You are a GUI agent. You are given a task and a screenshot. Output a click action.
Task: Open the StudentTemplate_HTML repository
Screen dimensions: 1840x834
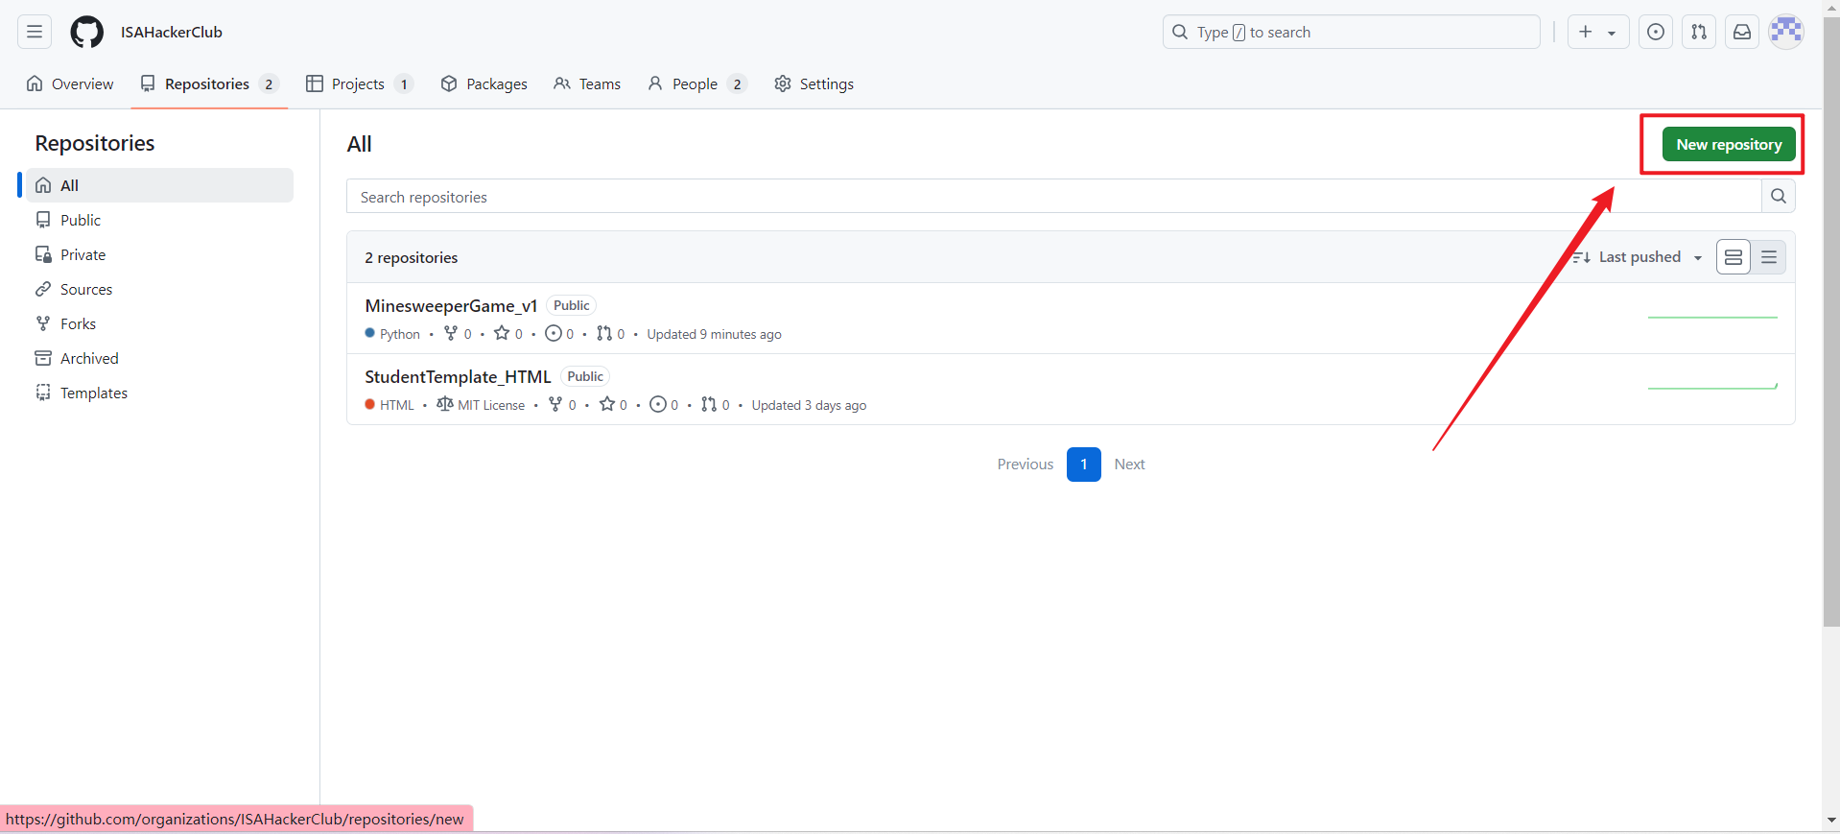point(458,376)
